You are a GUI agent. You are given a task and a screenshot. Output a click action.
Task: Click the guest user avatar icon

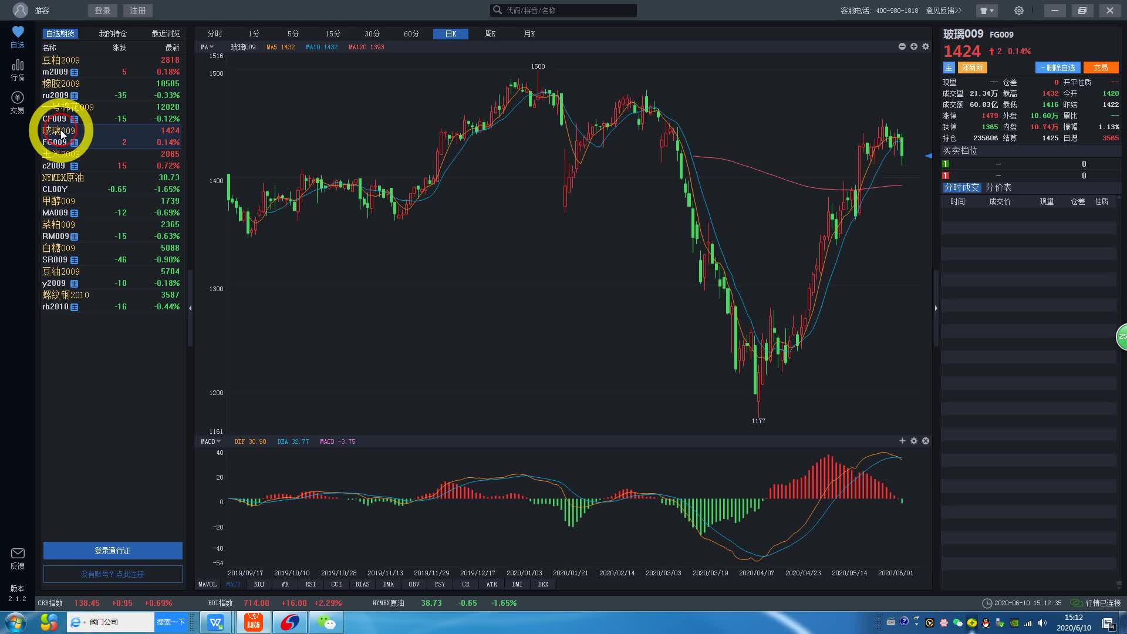pyautogui.click(x=20, y=10)
